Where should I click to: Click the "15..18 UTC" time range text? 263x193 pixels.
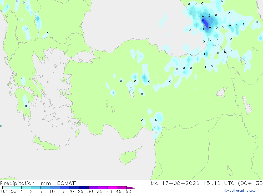(x=219, y=183)
